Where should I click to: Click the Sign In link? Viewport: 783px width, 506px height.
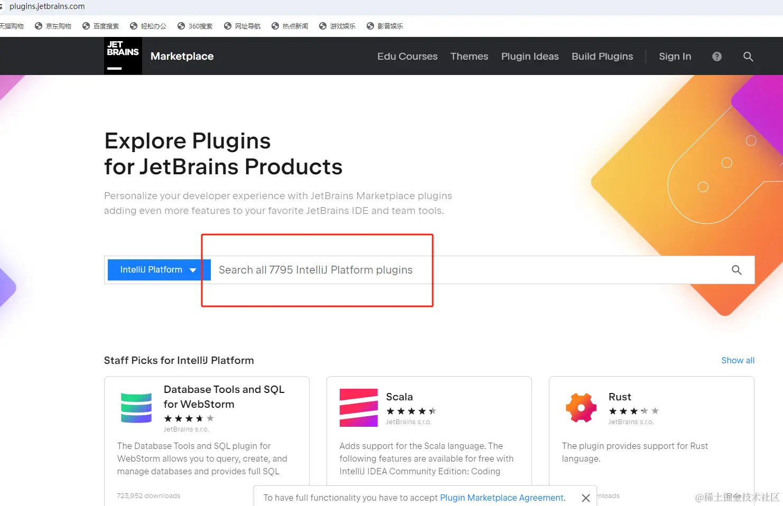(675, 57)
